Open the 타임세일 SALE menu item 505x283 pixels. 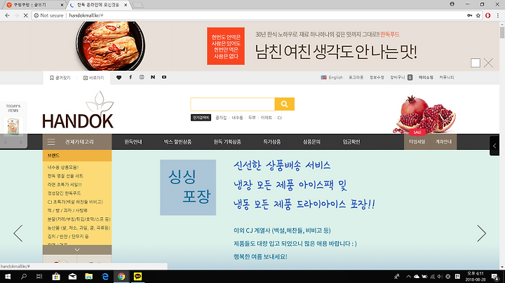point(417,141)
